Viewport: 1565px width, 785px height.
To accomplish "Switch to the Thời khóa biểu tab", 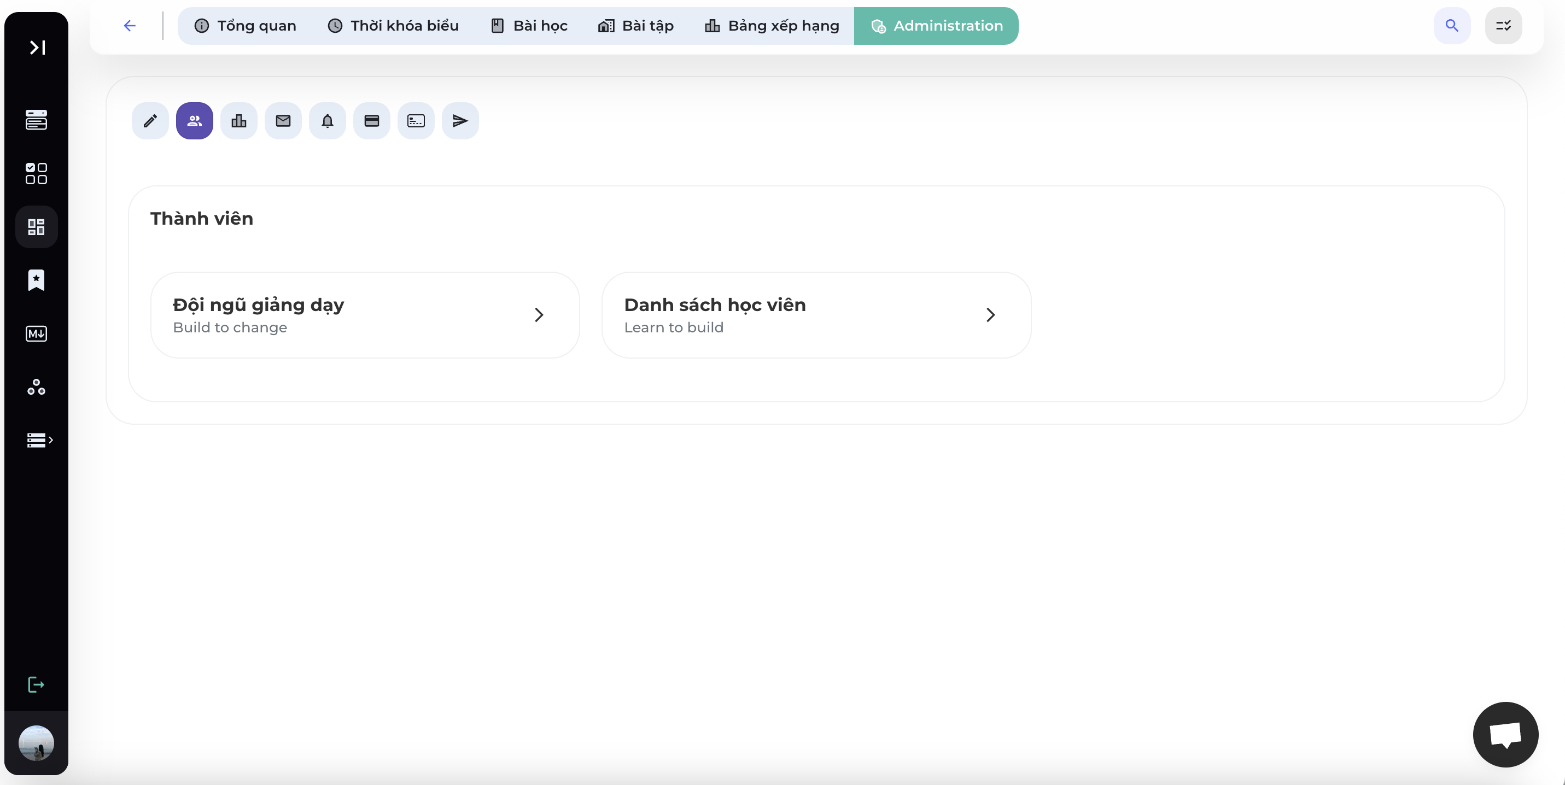I will click(393, 26).
